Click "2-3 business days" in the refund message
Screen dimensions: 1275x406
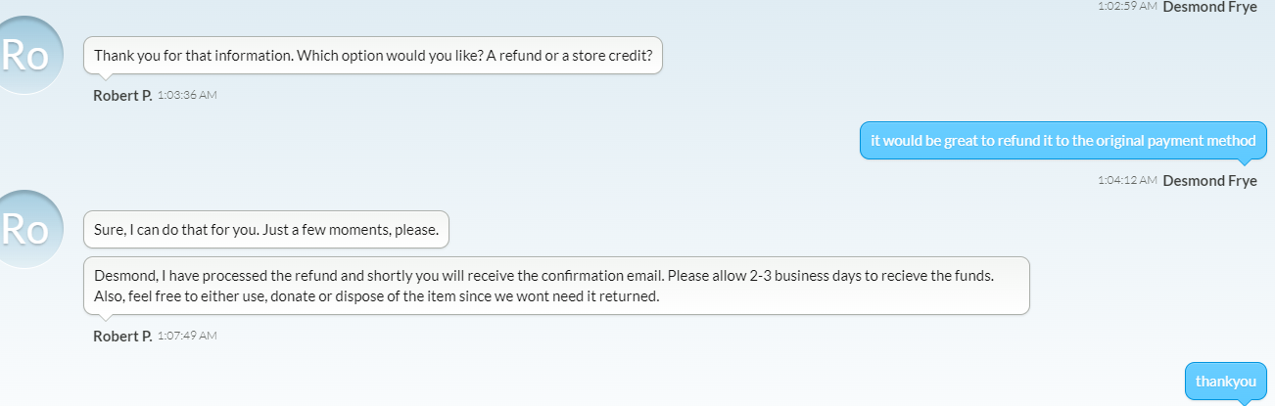tap(804, 276)
